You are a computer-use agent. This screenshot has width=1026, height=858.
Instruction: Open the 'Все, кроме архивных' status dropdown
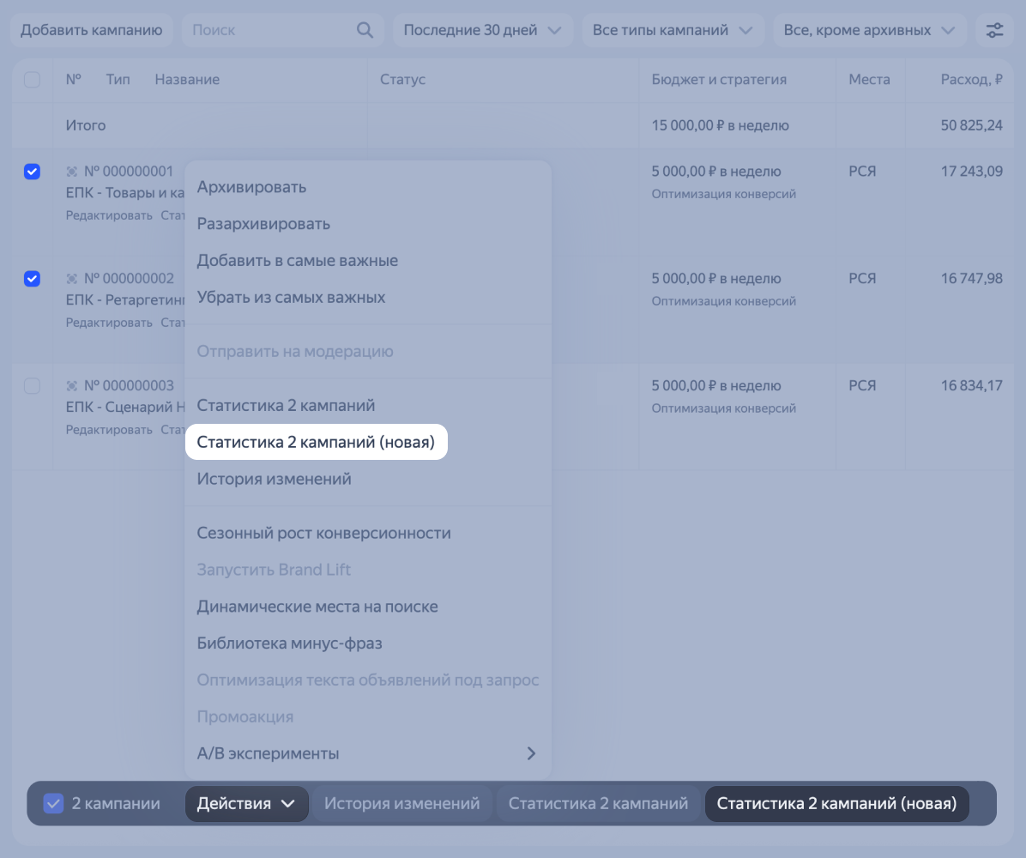tap(869, 31)
